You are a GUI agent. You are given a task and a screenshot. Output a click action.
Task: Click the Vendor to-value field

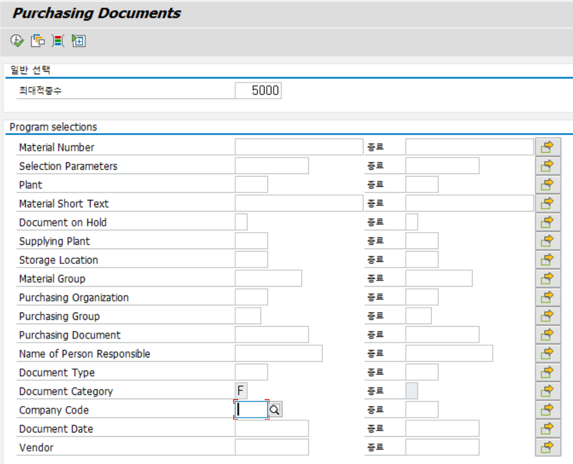[442, 447]
